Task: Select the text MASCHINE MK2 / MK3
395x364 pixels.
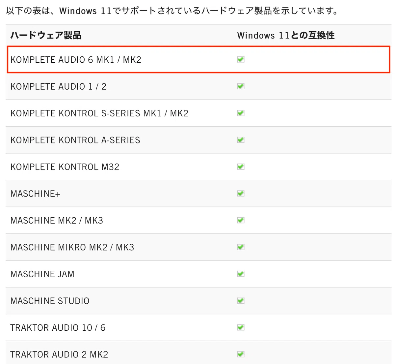Action: coord(57,220)
